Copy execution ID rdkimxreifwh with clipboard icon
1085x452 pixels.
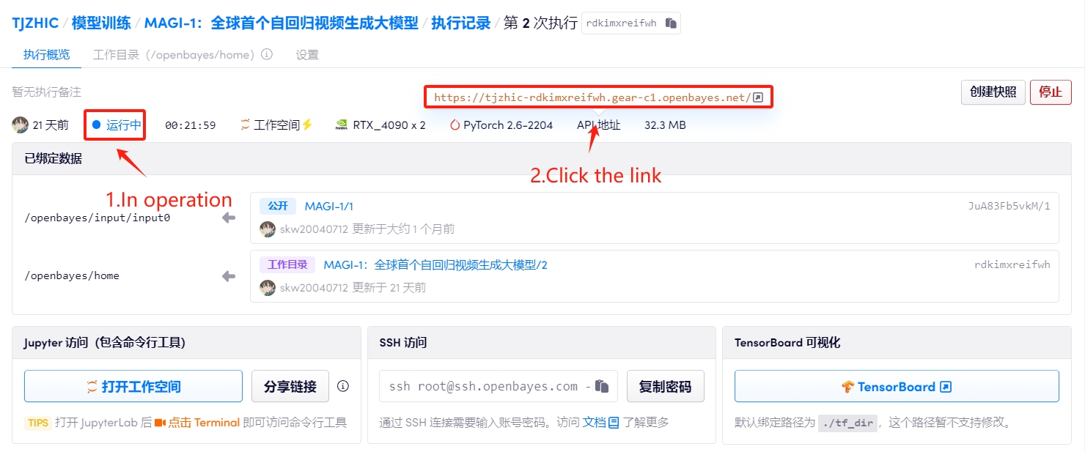(670, 23)
